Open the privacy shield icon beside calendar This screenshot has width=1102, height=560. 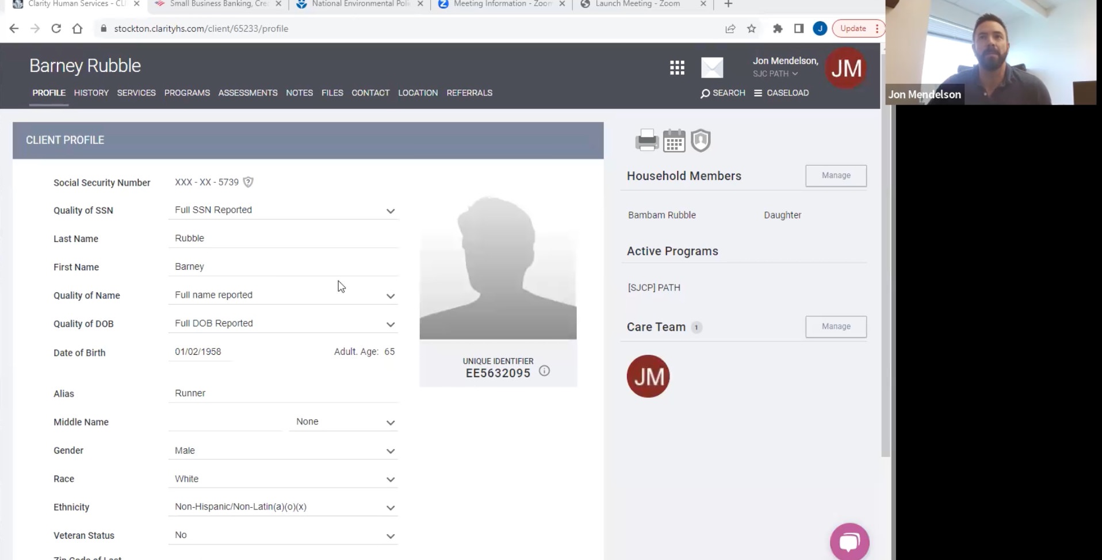pos(701,140)
